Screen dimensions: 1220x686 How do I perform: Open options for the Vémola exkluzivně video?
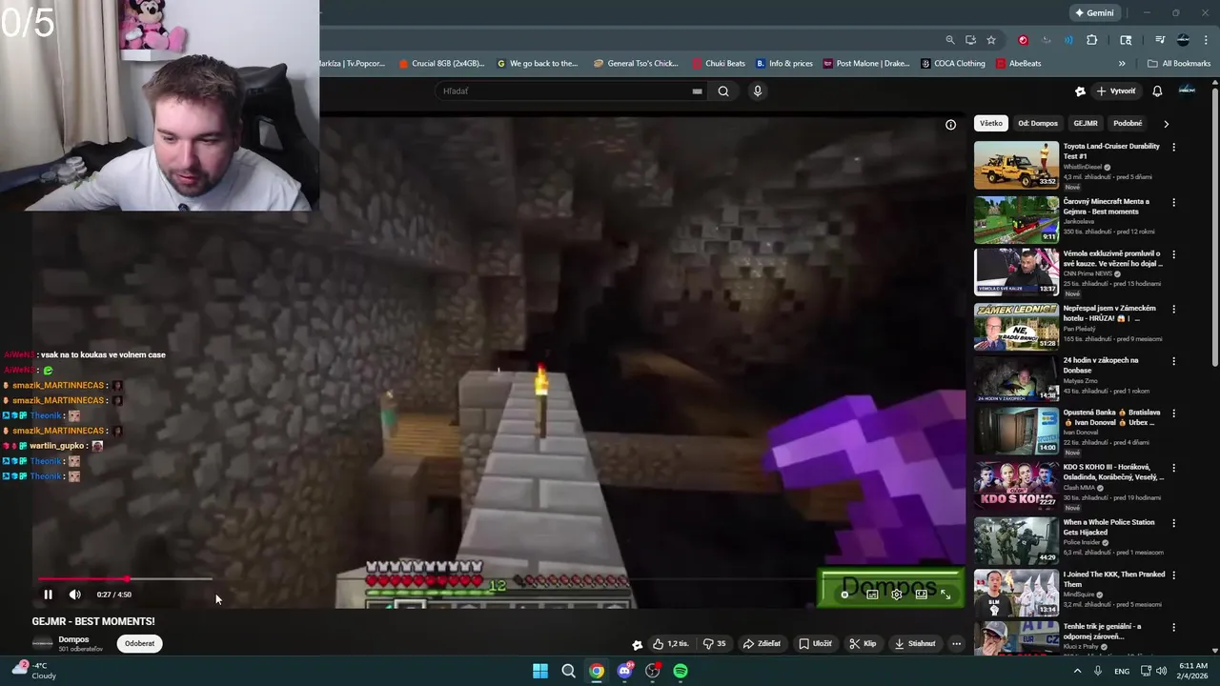pyautogui.click(x=1173, y=255)
